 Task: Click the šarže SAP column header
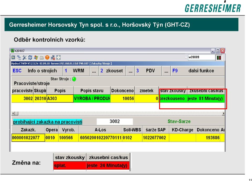tap(156, 130)
